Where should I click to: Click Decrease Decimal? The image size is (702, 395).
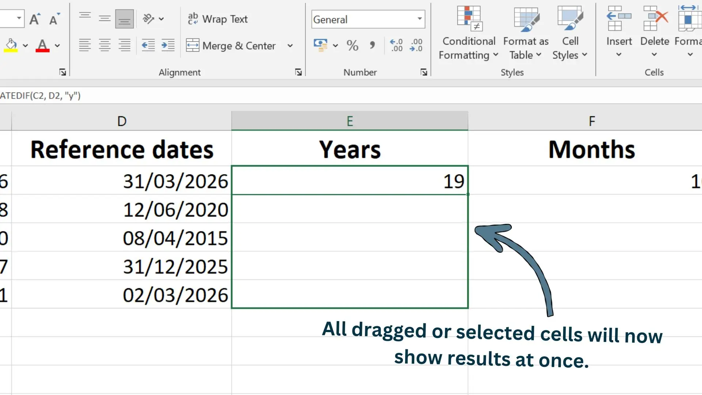[416, 45]
